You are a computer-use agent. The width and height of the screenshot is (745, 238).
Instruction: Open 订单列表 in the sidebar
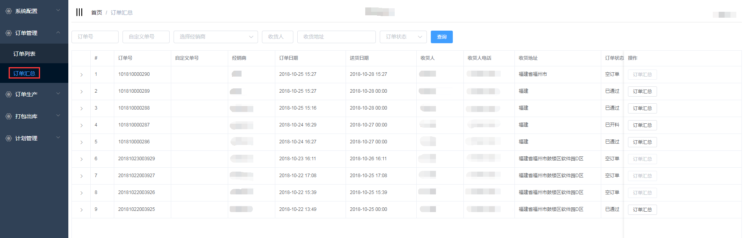pos(24,54)
